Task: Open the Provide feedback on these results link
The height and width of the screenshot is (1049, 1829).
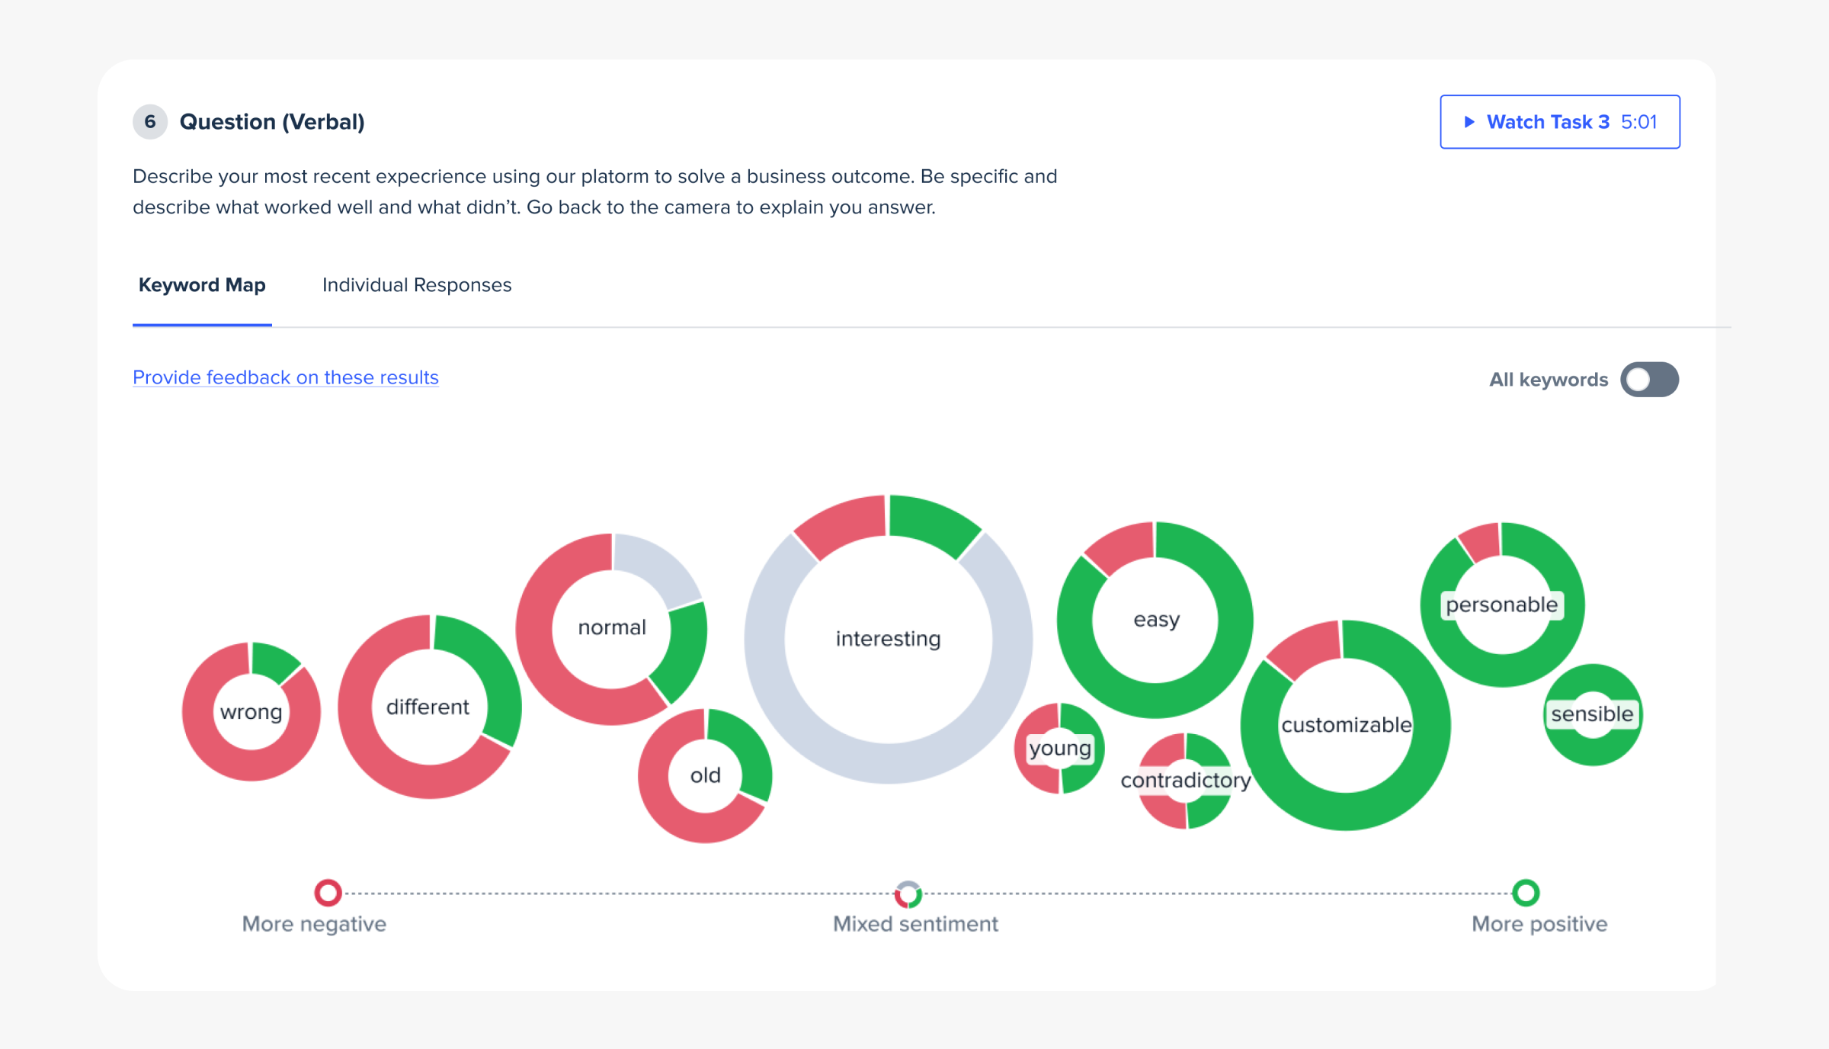Action: [285, 377]
